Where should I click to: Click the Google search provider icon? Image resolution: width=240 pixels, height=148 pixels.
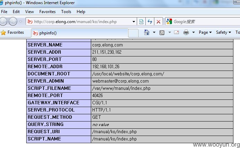(169, 22)
